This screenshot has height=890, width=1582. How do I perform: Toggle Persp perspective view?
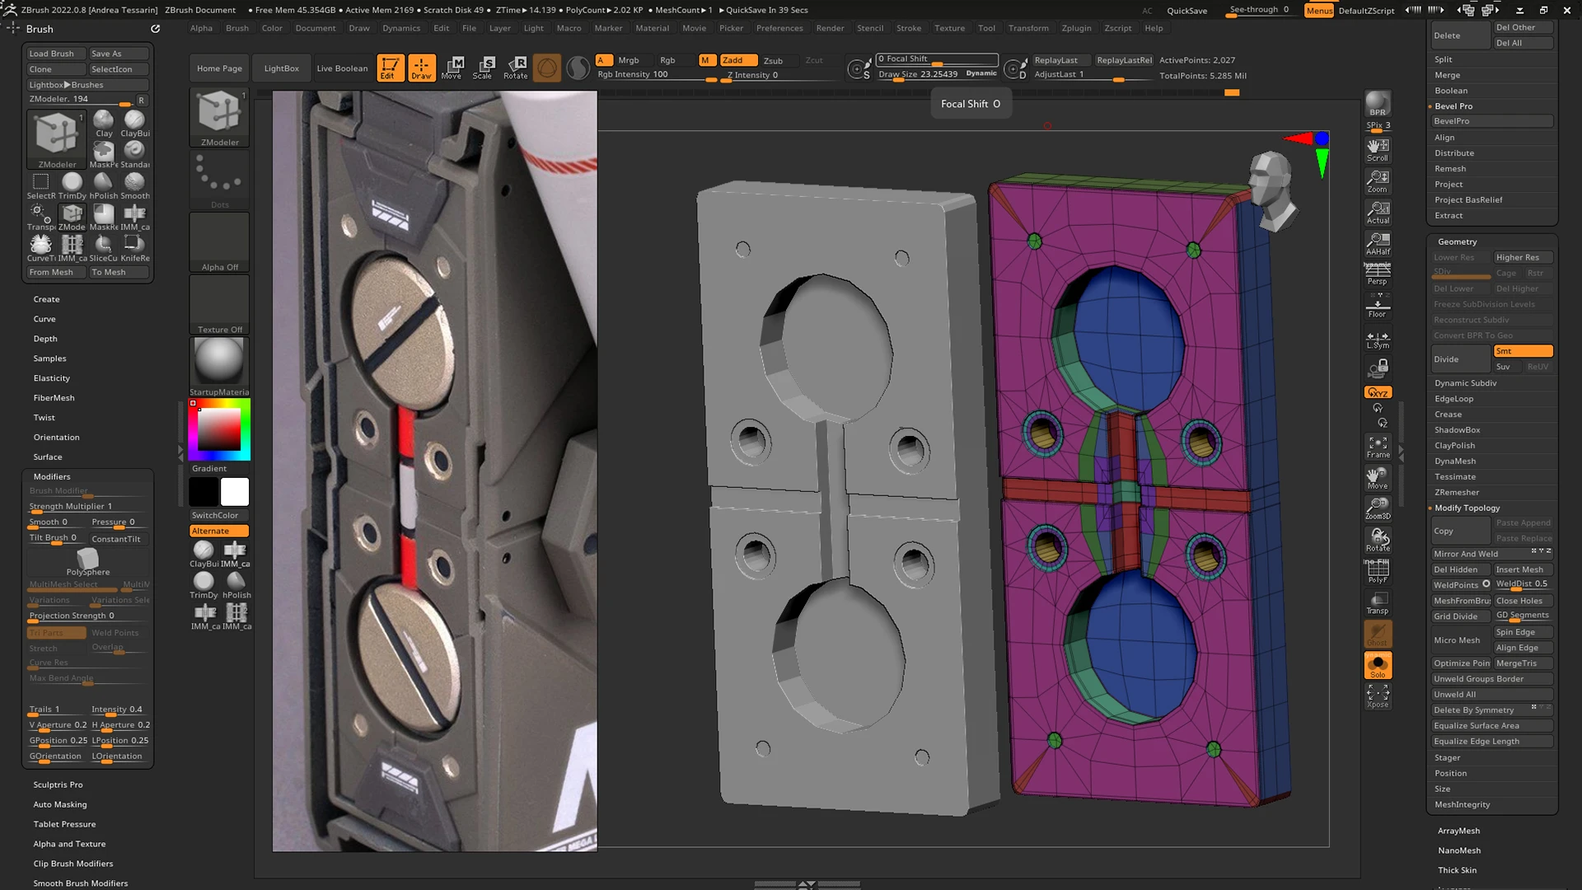point(1378,274)
